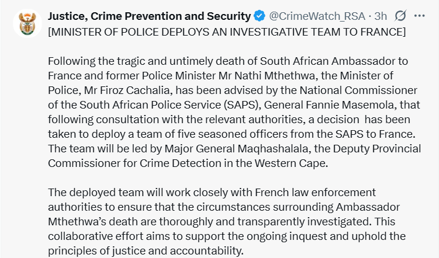This screenshot has width=439, height=258.
Task: Click the blue verified checkmark badge
Action: click(260, 16)
